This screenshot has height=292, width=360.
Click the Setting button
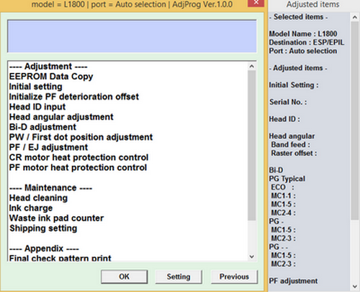(179, 277)
